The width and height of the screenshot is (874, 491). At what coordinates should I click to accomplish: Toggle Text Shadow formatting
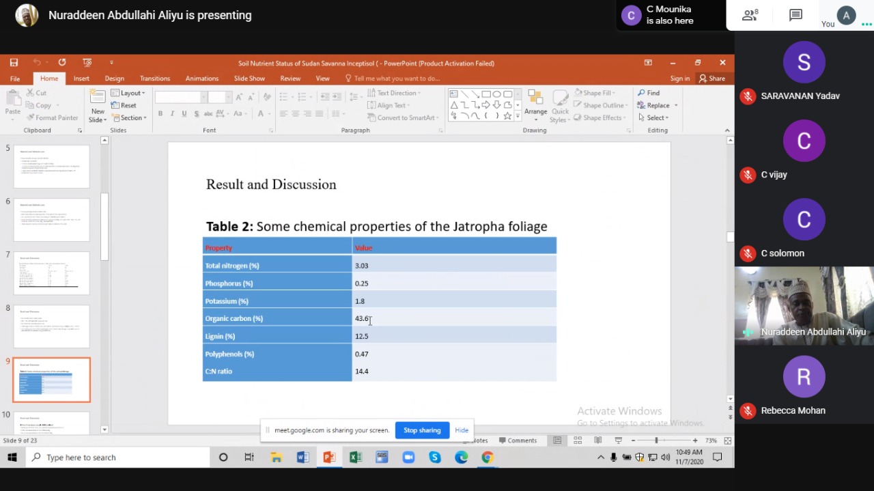195,113
